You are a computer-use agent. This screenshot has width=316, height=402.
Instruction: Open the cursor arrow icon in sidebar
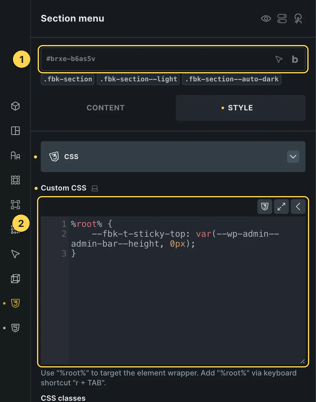(x=15, y=254)
